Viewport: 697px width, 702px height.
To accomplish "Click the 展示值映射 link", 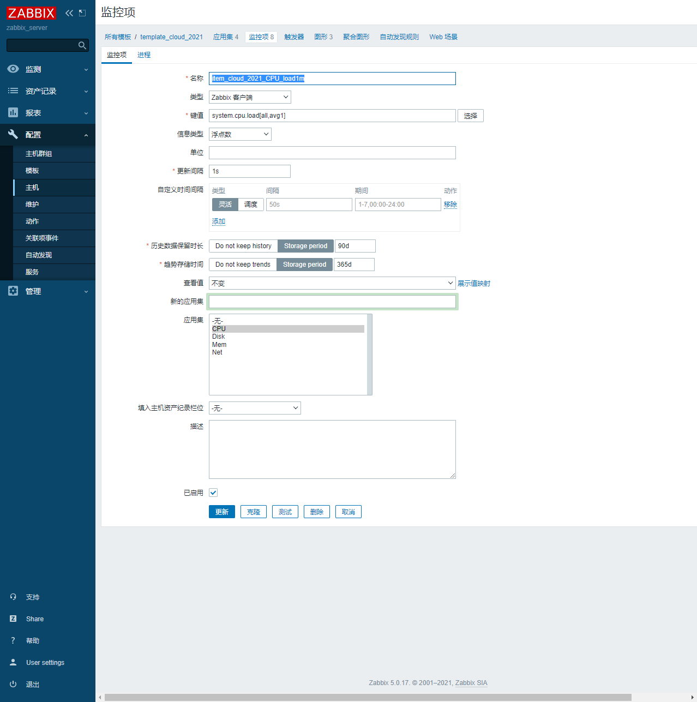I will (473, 284).
